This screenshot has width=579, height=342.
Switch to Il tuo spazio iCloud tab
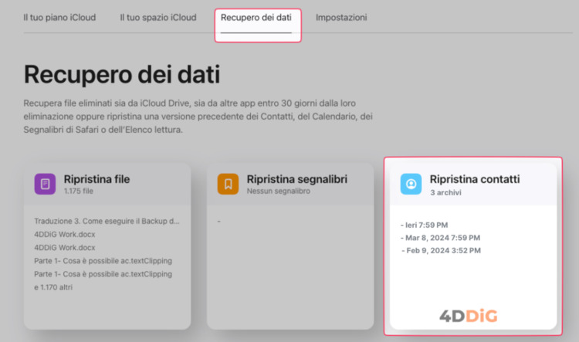pos(158,17)
